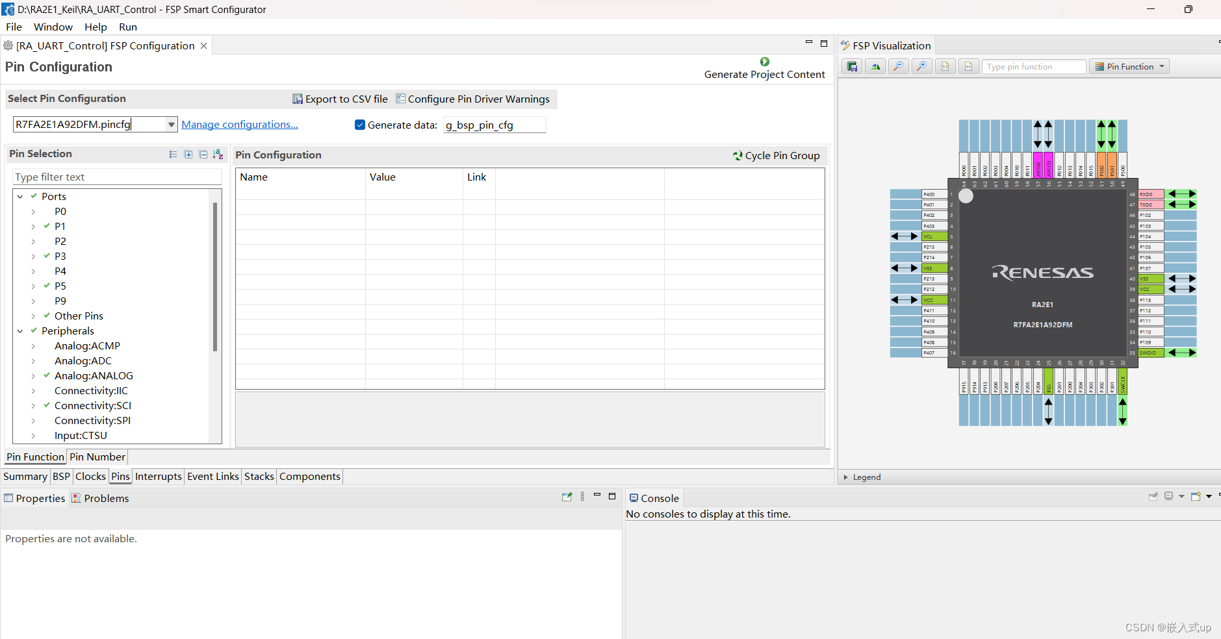Click the Console pin icon
The height and width of the screenshot is (639, 1221).
1153,497
